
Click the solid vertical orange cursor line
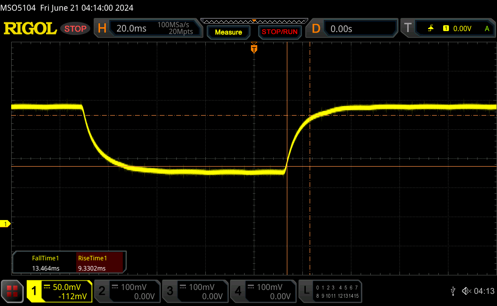(287, 158)
